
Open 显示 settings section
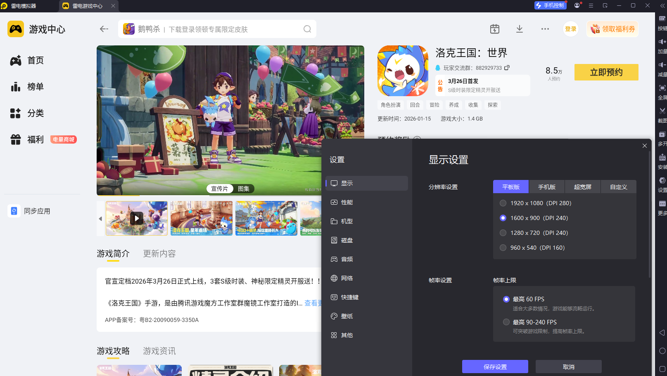[367, 183]
